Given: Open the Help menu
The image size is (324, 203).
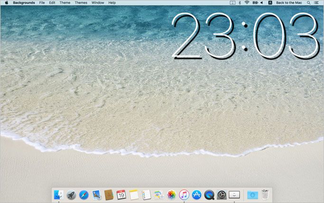Looking at the screenshot, I should coord(112,3).
